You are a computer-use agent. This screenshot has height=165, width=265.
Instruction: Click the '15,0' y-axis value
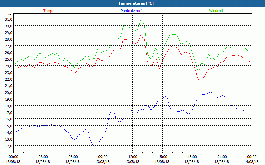[9, 126]
